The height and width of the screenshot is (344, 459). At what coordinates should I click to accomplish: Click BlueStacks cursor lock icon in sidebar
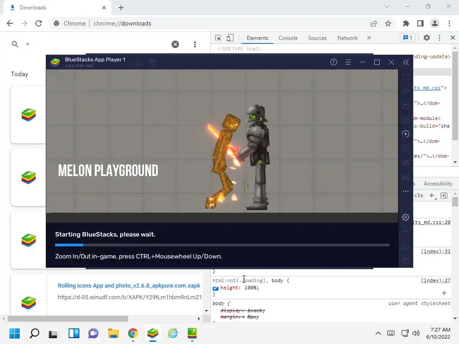[x=405, y=105]
